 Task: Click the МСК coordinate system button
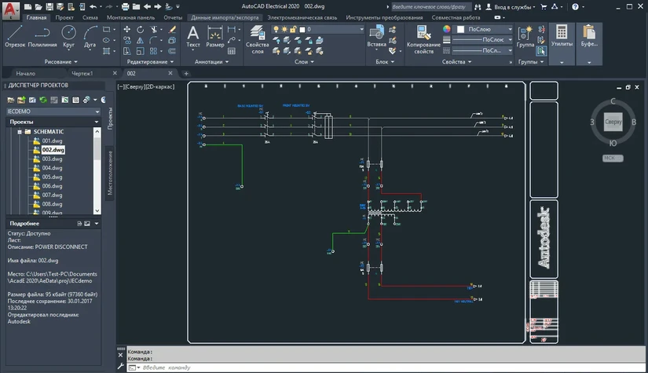(613, 158)
